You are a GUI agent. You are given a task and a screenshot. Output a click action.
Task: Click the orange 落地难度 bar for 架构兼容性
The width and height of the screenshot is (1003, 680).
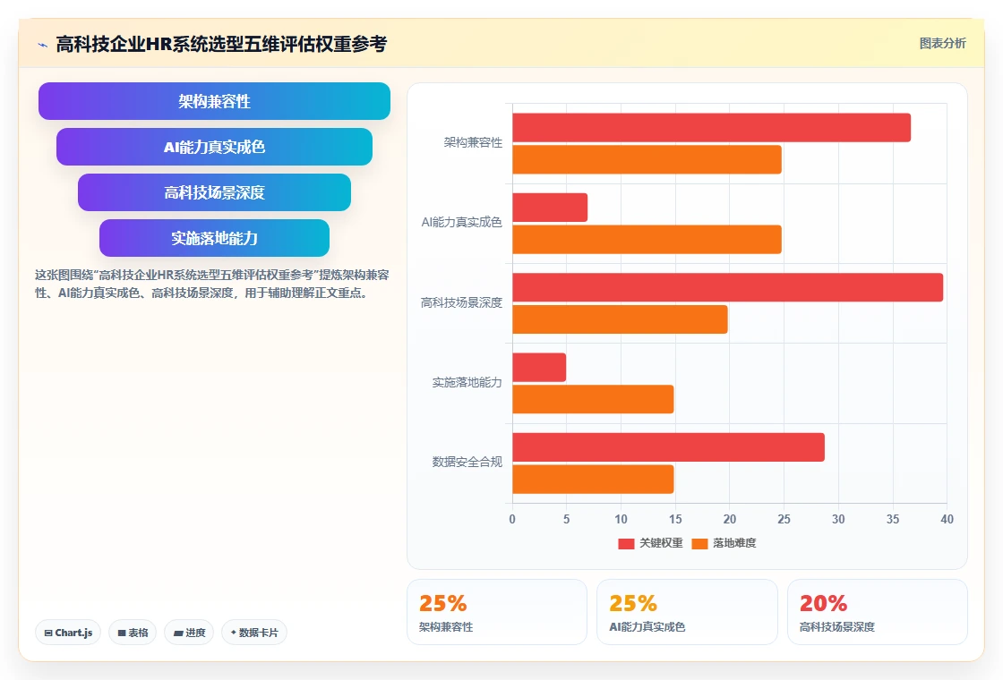[x=647, y=160]
